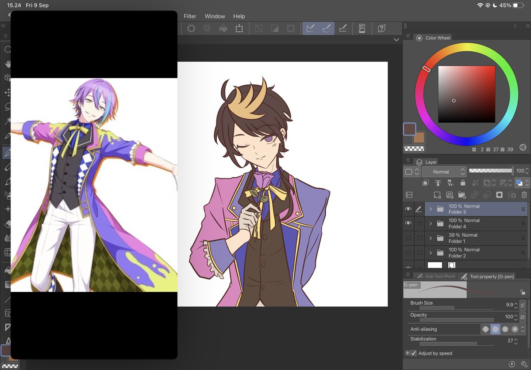Switch color space icon beside HSV values
Viewport: 531px width, 370px height.
tap(523, 147)
